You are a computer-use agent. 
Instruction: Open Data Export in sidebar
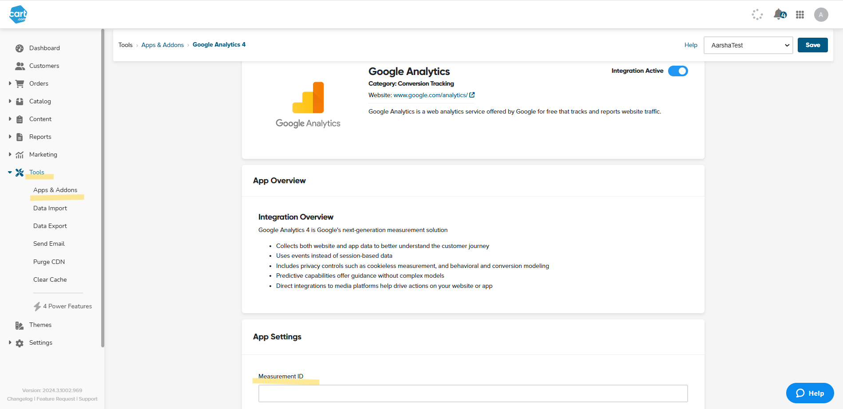click(x=50, y=226)
